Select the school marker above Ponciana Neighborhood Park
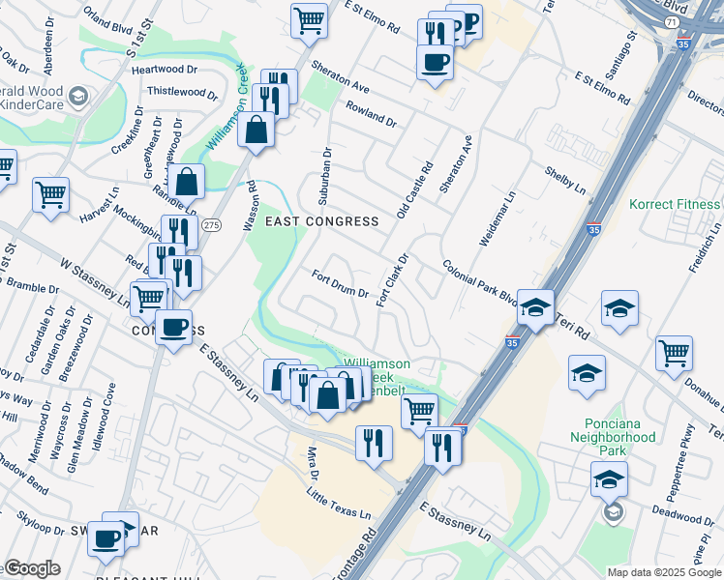This screenshot has height=580, width=724. (587, 373)
